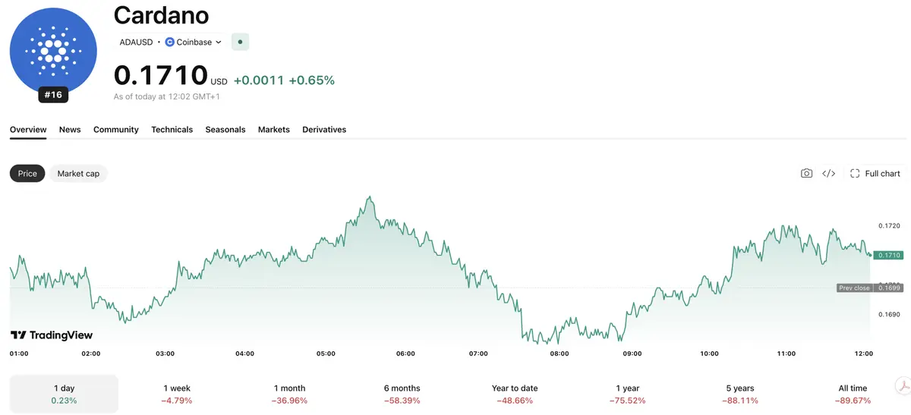Screen dimensions: 911x415
Task: Open the embed code icon
Action: [829, 174]
